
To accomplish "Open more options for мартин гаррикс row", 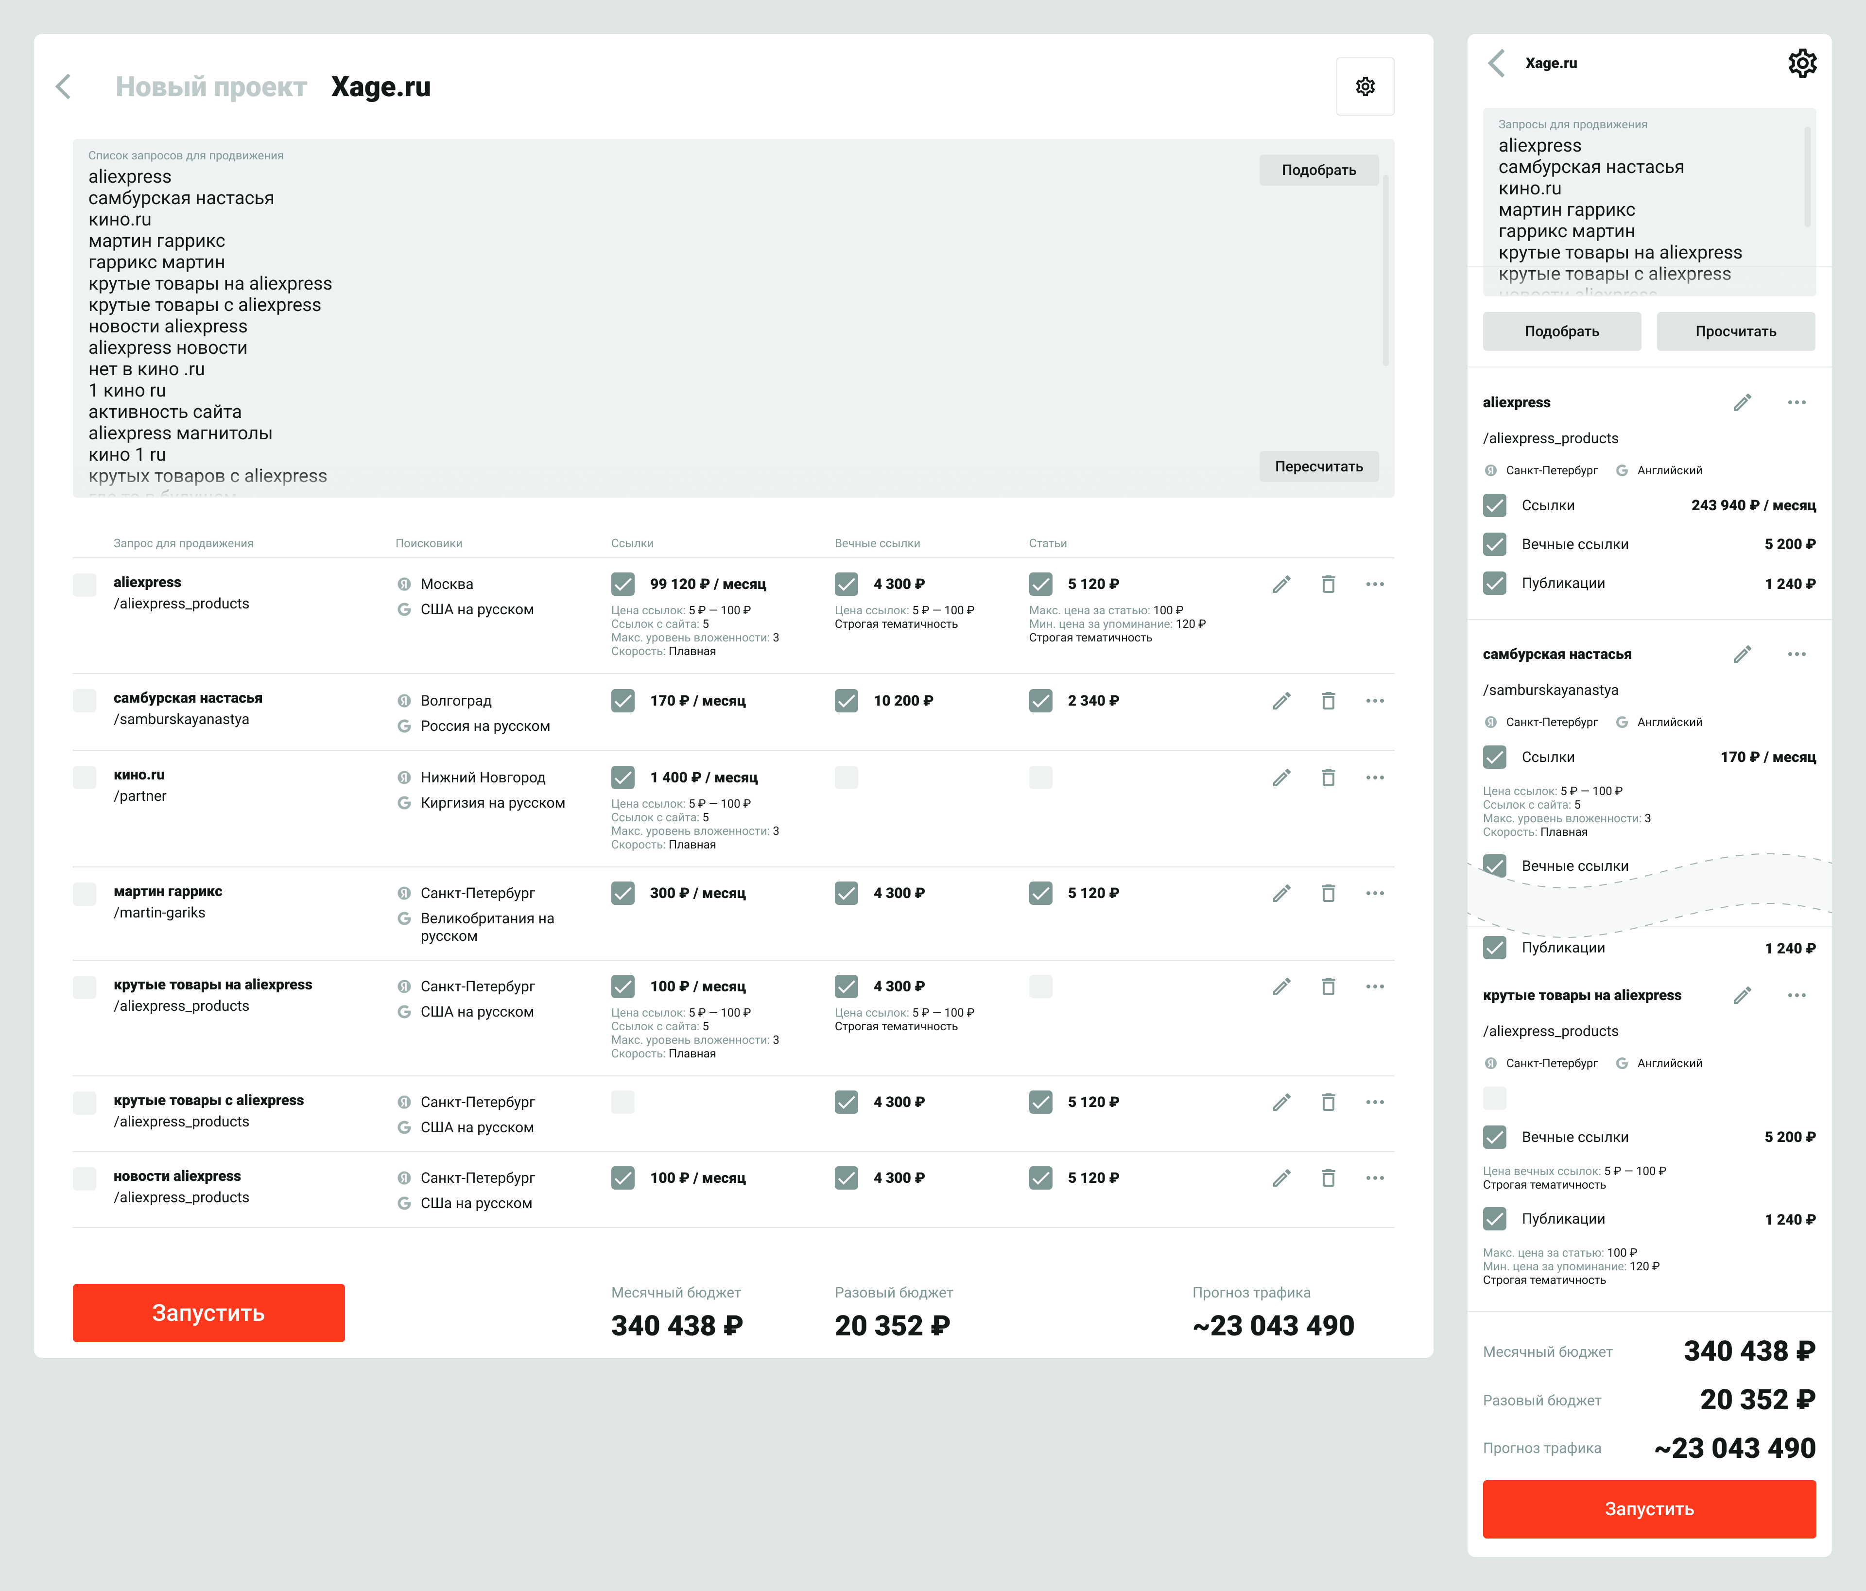I will point(1374,893).
